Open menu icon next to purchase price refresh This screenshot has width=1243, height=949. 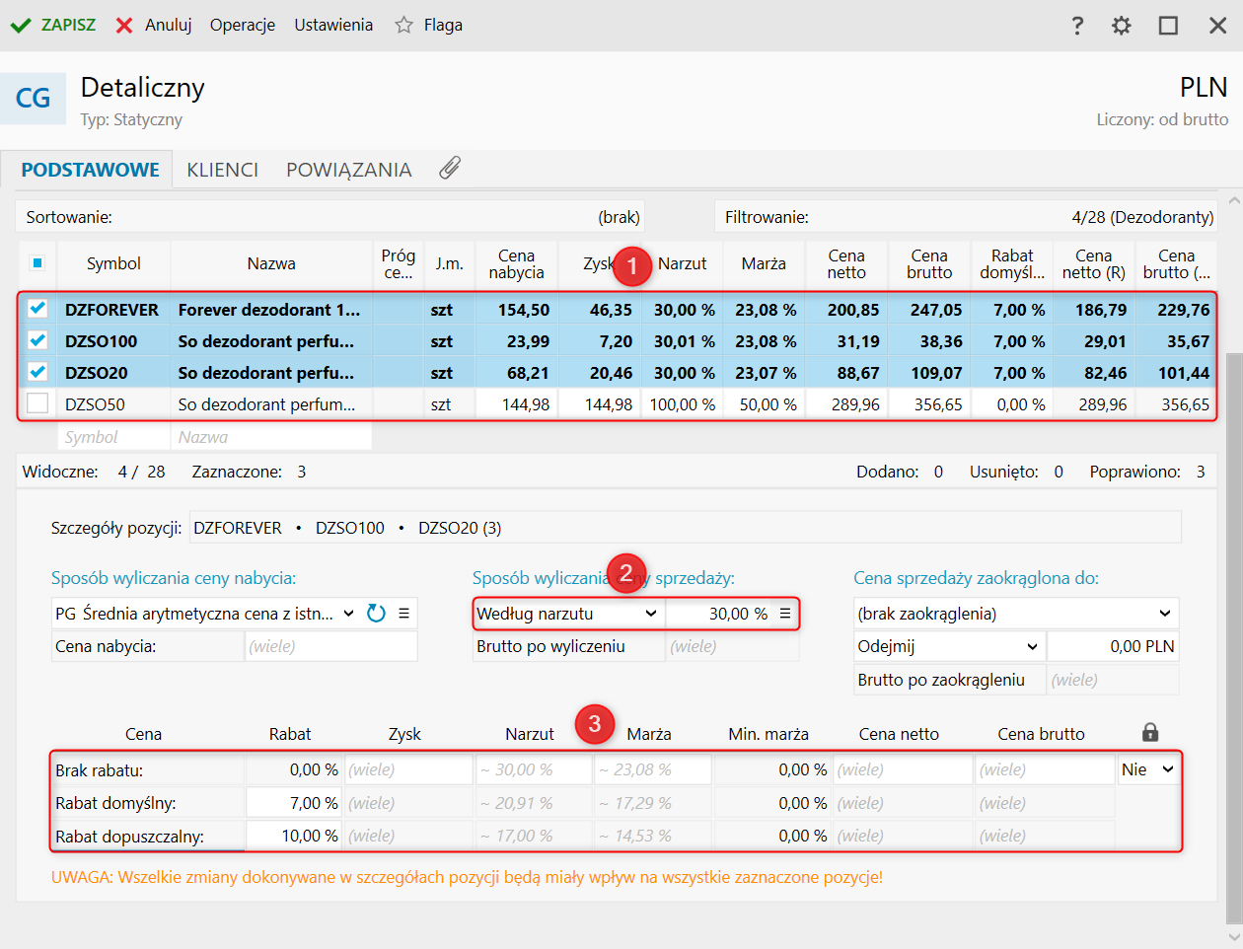coord(403,614)
